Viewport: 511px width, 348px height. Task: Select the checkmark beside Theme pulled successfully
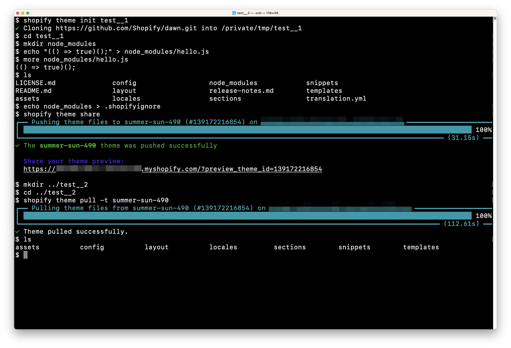click(17, 231)
